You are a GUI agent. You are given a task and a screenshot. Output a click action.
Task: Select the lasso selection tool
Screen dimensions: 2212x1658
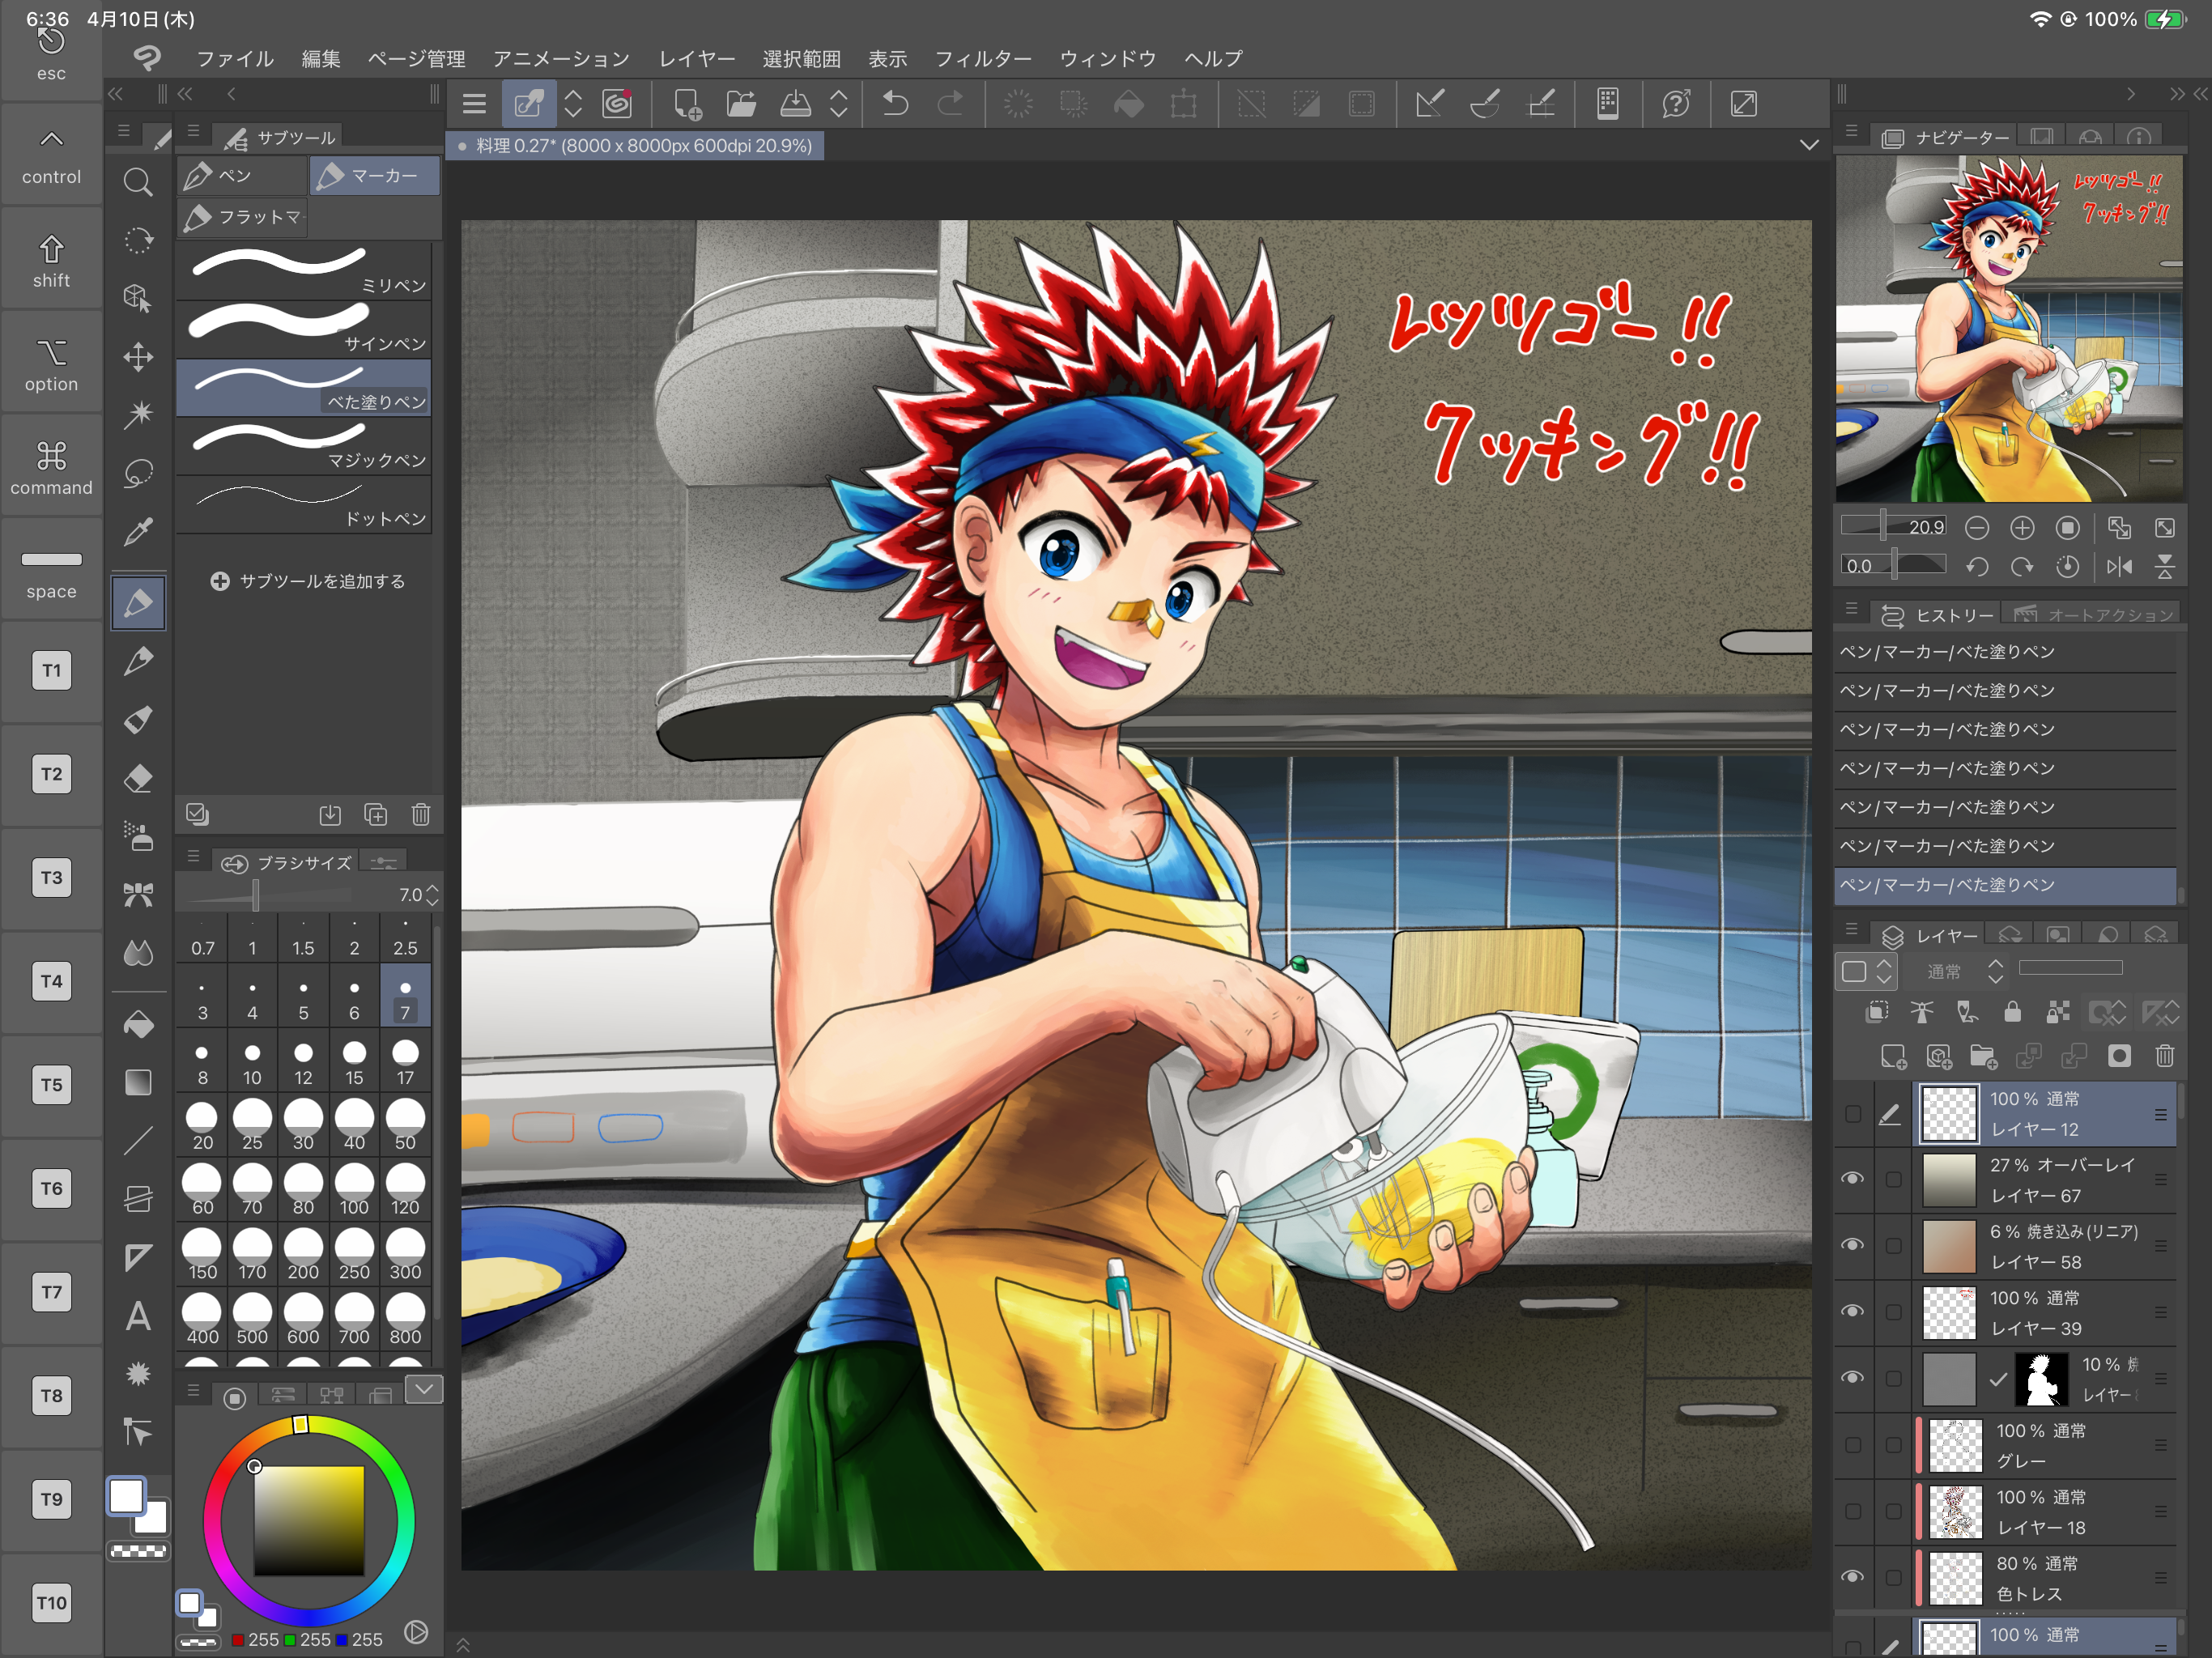(138, 473)
